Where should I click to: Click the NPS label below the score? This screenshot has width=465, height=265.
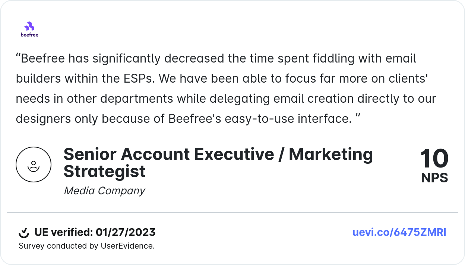coord(434,178)
